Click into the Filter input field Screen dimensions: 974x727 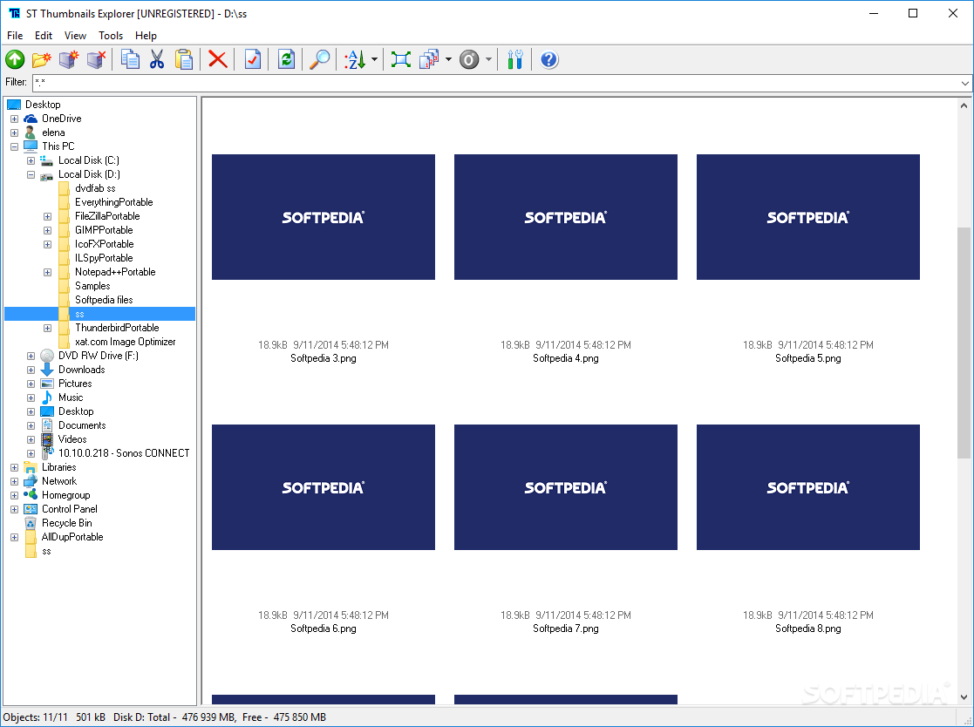coord(494,83)
